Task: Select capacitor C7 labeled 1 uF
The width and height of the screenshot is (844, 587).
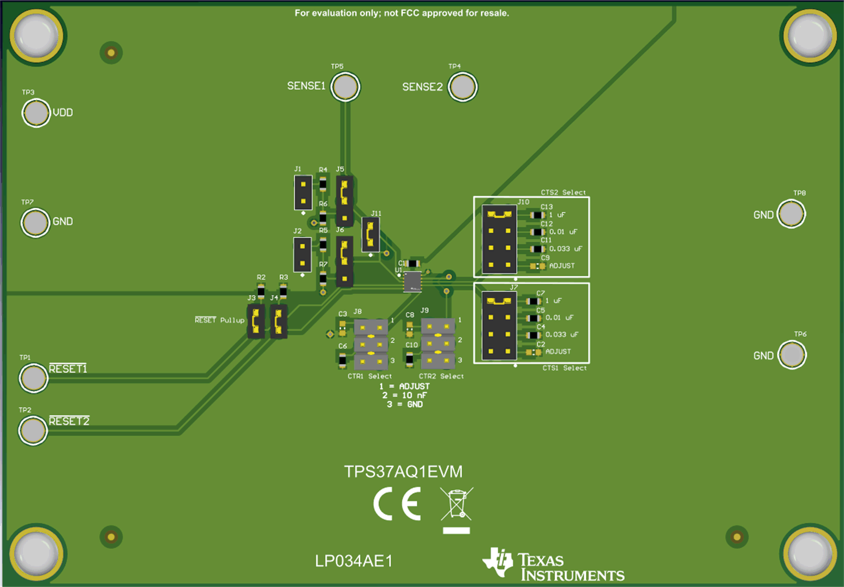Action: pos(534,301)
